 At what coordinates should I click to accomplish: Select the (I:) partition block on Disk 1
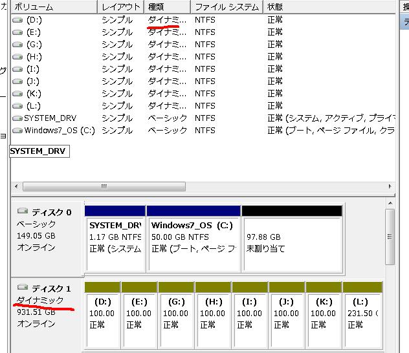(x=250, y=316)
